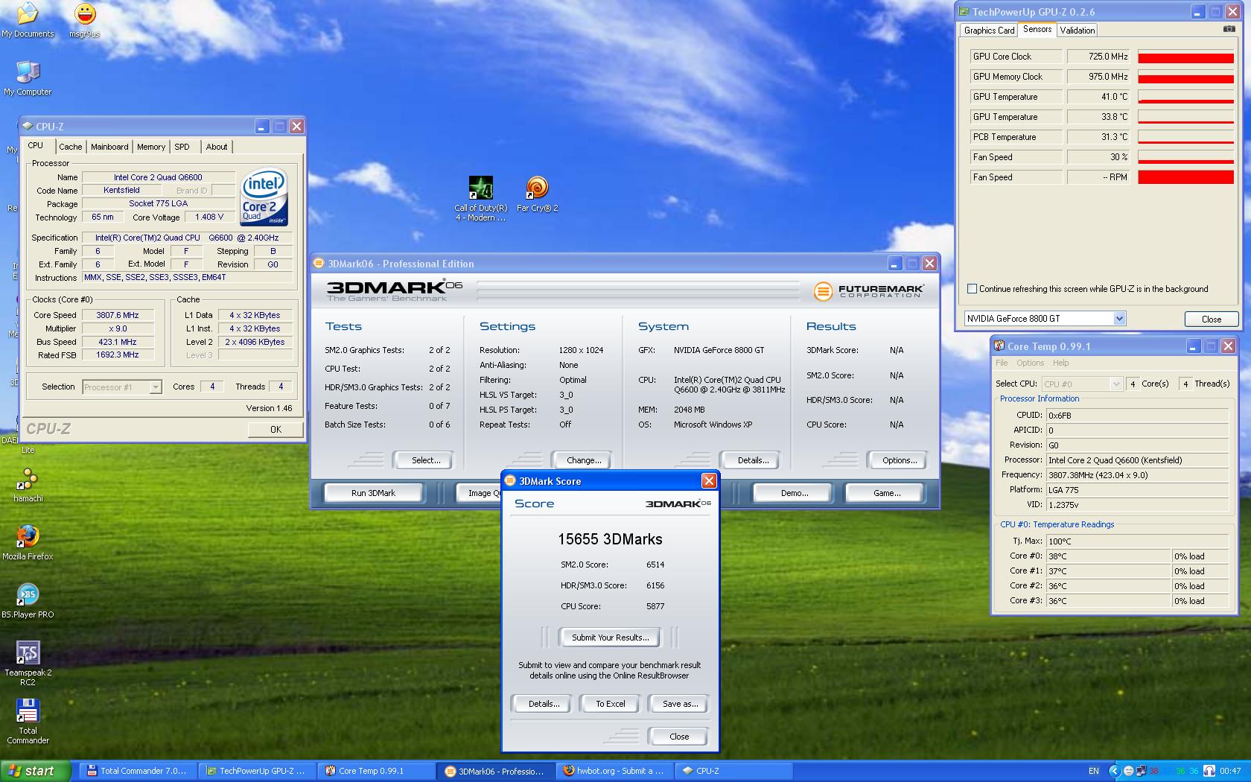Screen dimensions: 1251x782
Task: Click Save as button in score dialog
Action: (680, 704)
